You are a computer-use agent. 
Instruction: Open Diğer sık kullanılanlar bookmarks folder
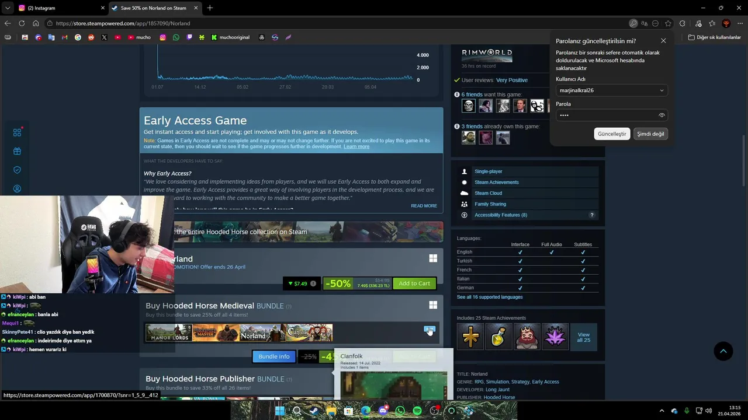[714, 37]
